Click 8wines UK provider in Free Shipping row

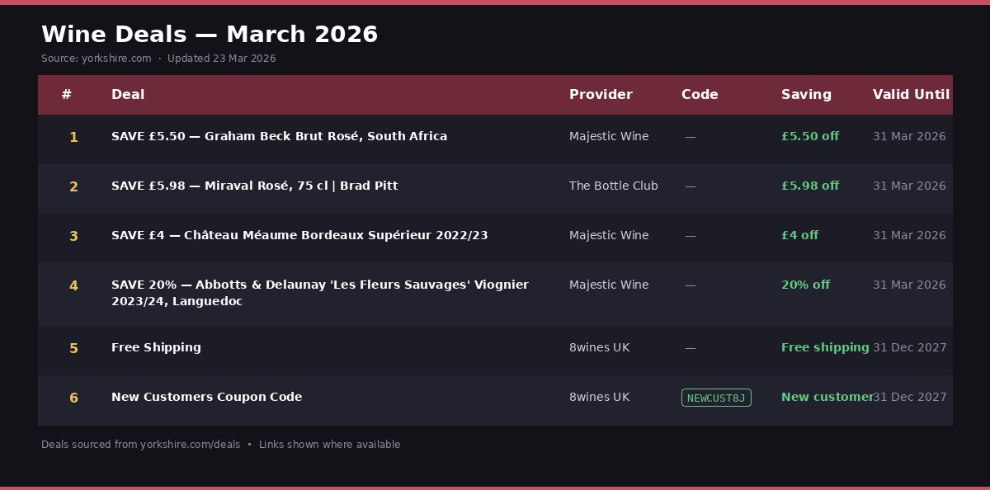pyautogui.click(x=599, y=347)
